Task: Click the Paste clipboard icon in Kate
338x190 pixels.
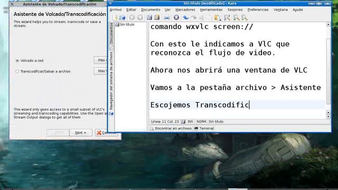Action: (218, 17)
